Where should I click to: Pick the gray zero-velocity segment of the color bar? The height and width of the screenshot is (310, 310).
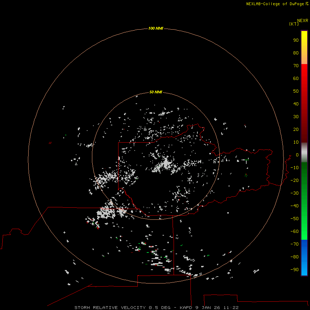click(304, 153)
